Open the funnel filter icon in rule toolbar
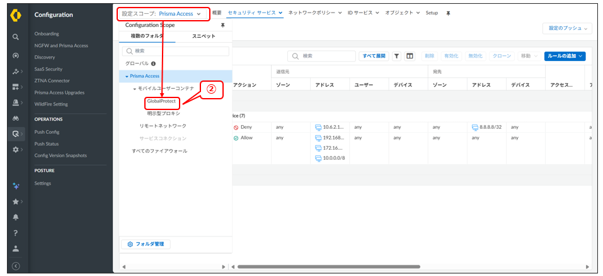 [397, 56]
